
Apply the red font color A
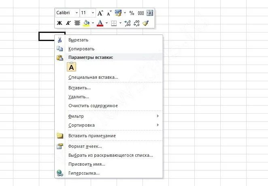click(x=100, y=23)
